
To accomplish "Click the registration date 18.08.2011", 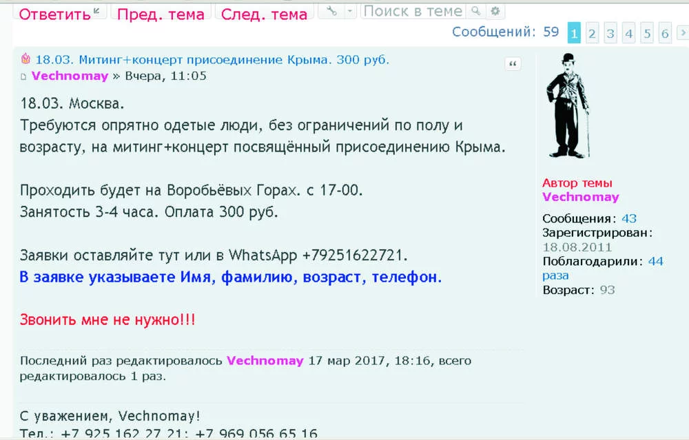I will tap(577, 247).
